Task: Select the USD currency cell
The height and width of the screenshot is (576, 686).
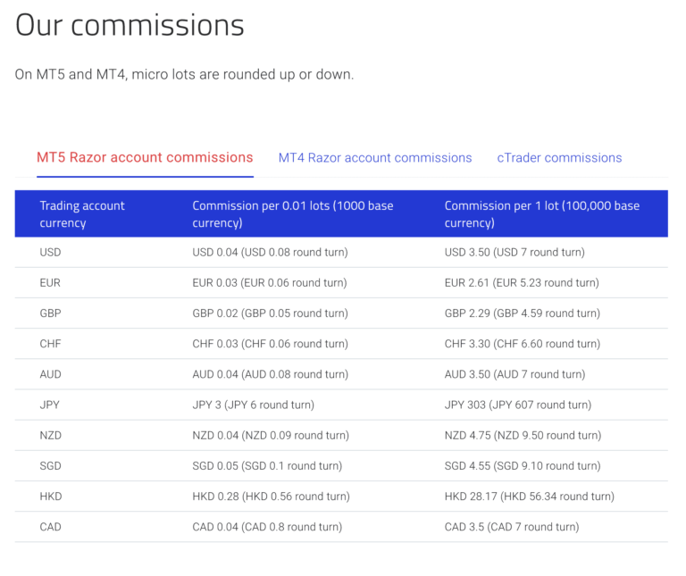Action: (x=50, y=253)
